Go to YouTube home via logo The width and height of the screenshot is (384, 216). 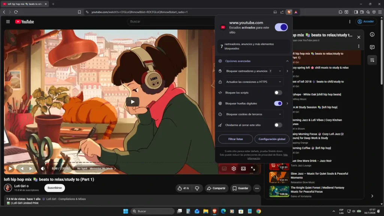24,21
